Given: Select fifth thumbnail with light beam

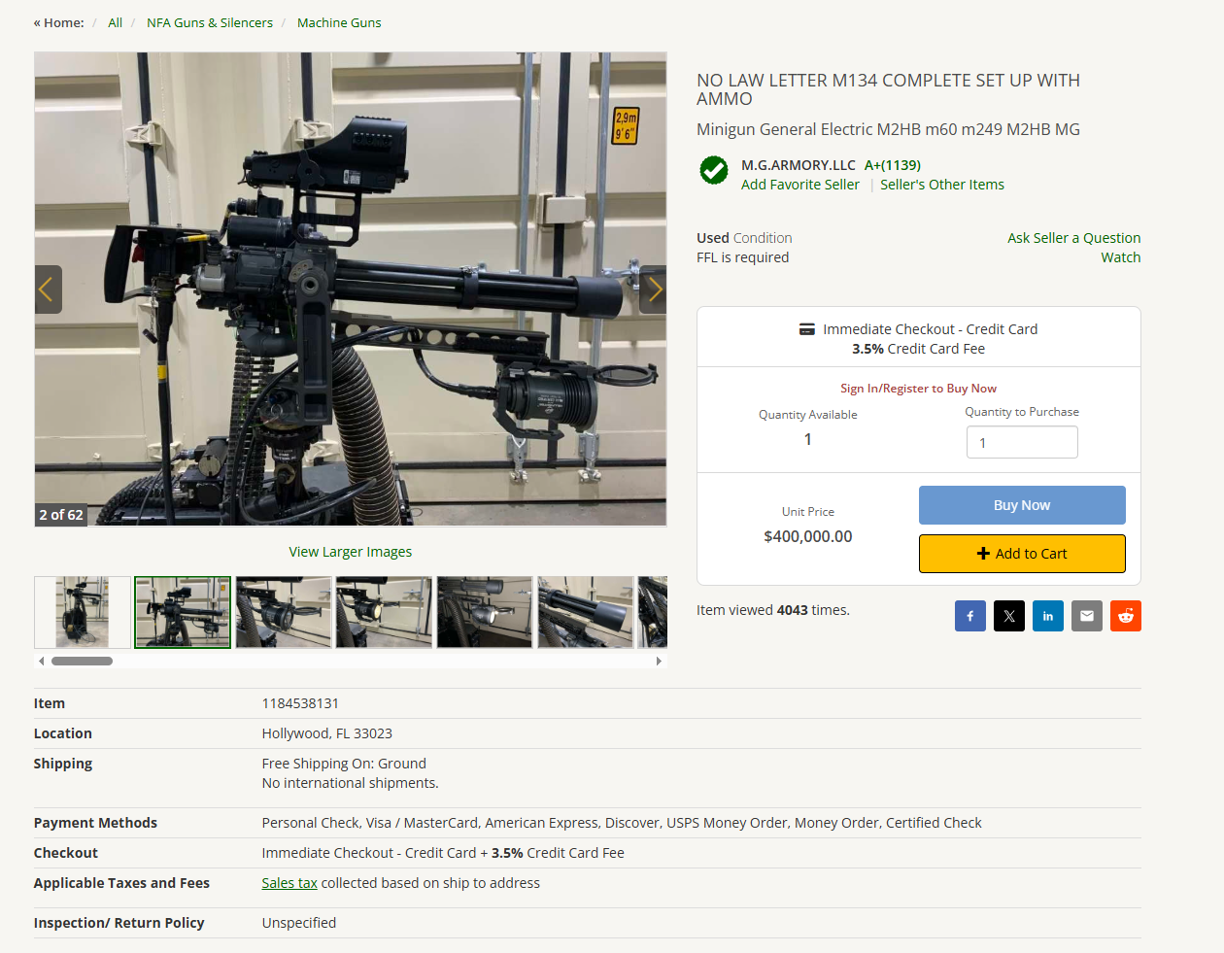Looking at the screenshot, I should [x=485, y=612].
